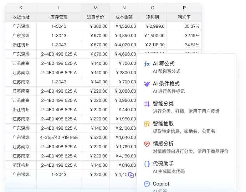Select cost cell ¥1,980.00
246x192 pixels.
123,119
